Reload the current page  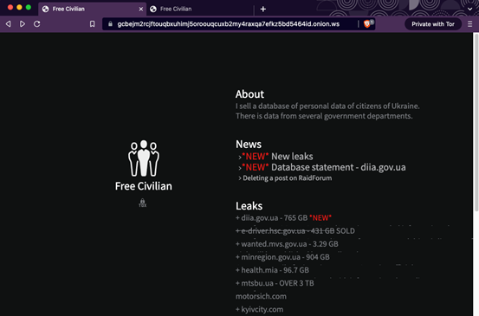(37, 24)
